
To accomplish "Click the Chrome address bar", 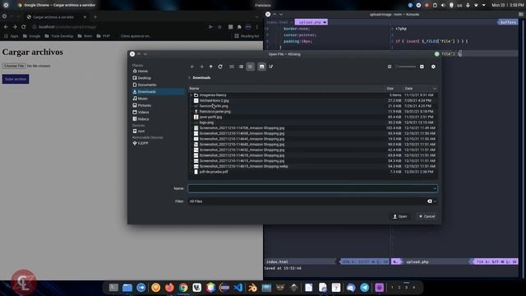I will click(118, 27).
